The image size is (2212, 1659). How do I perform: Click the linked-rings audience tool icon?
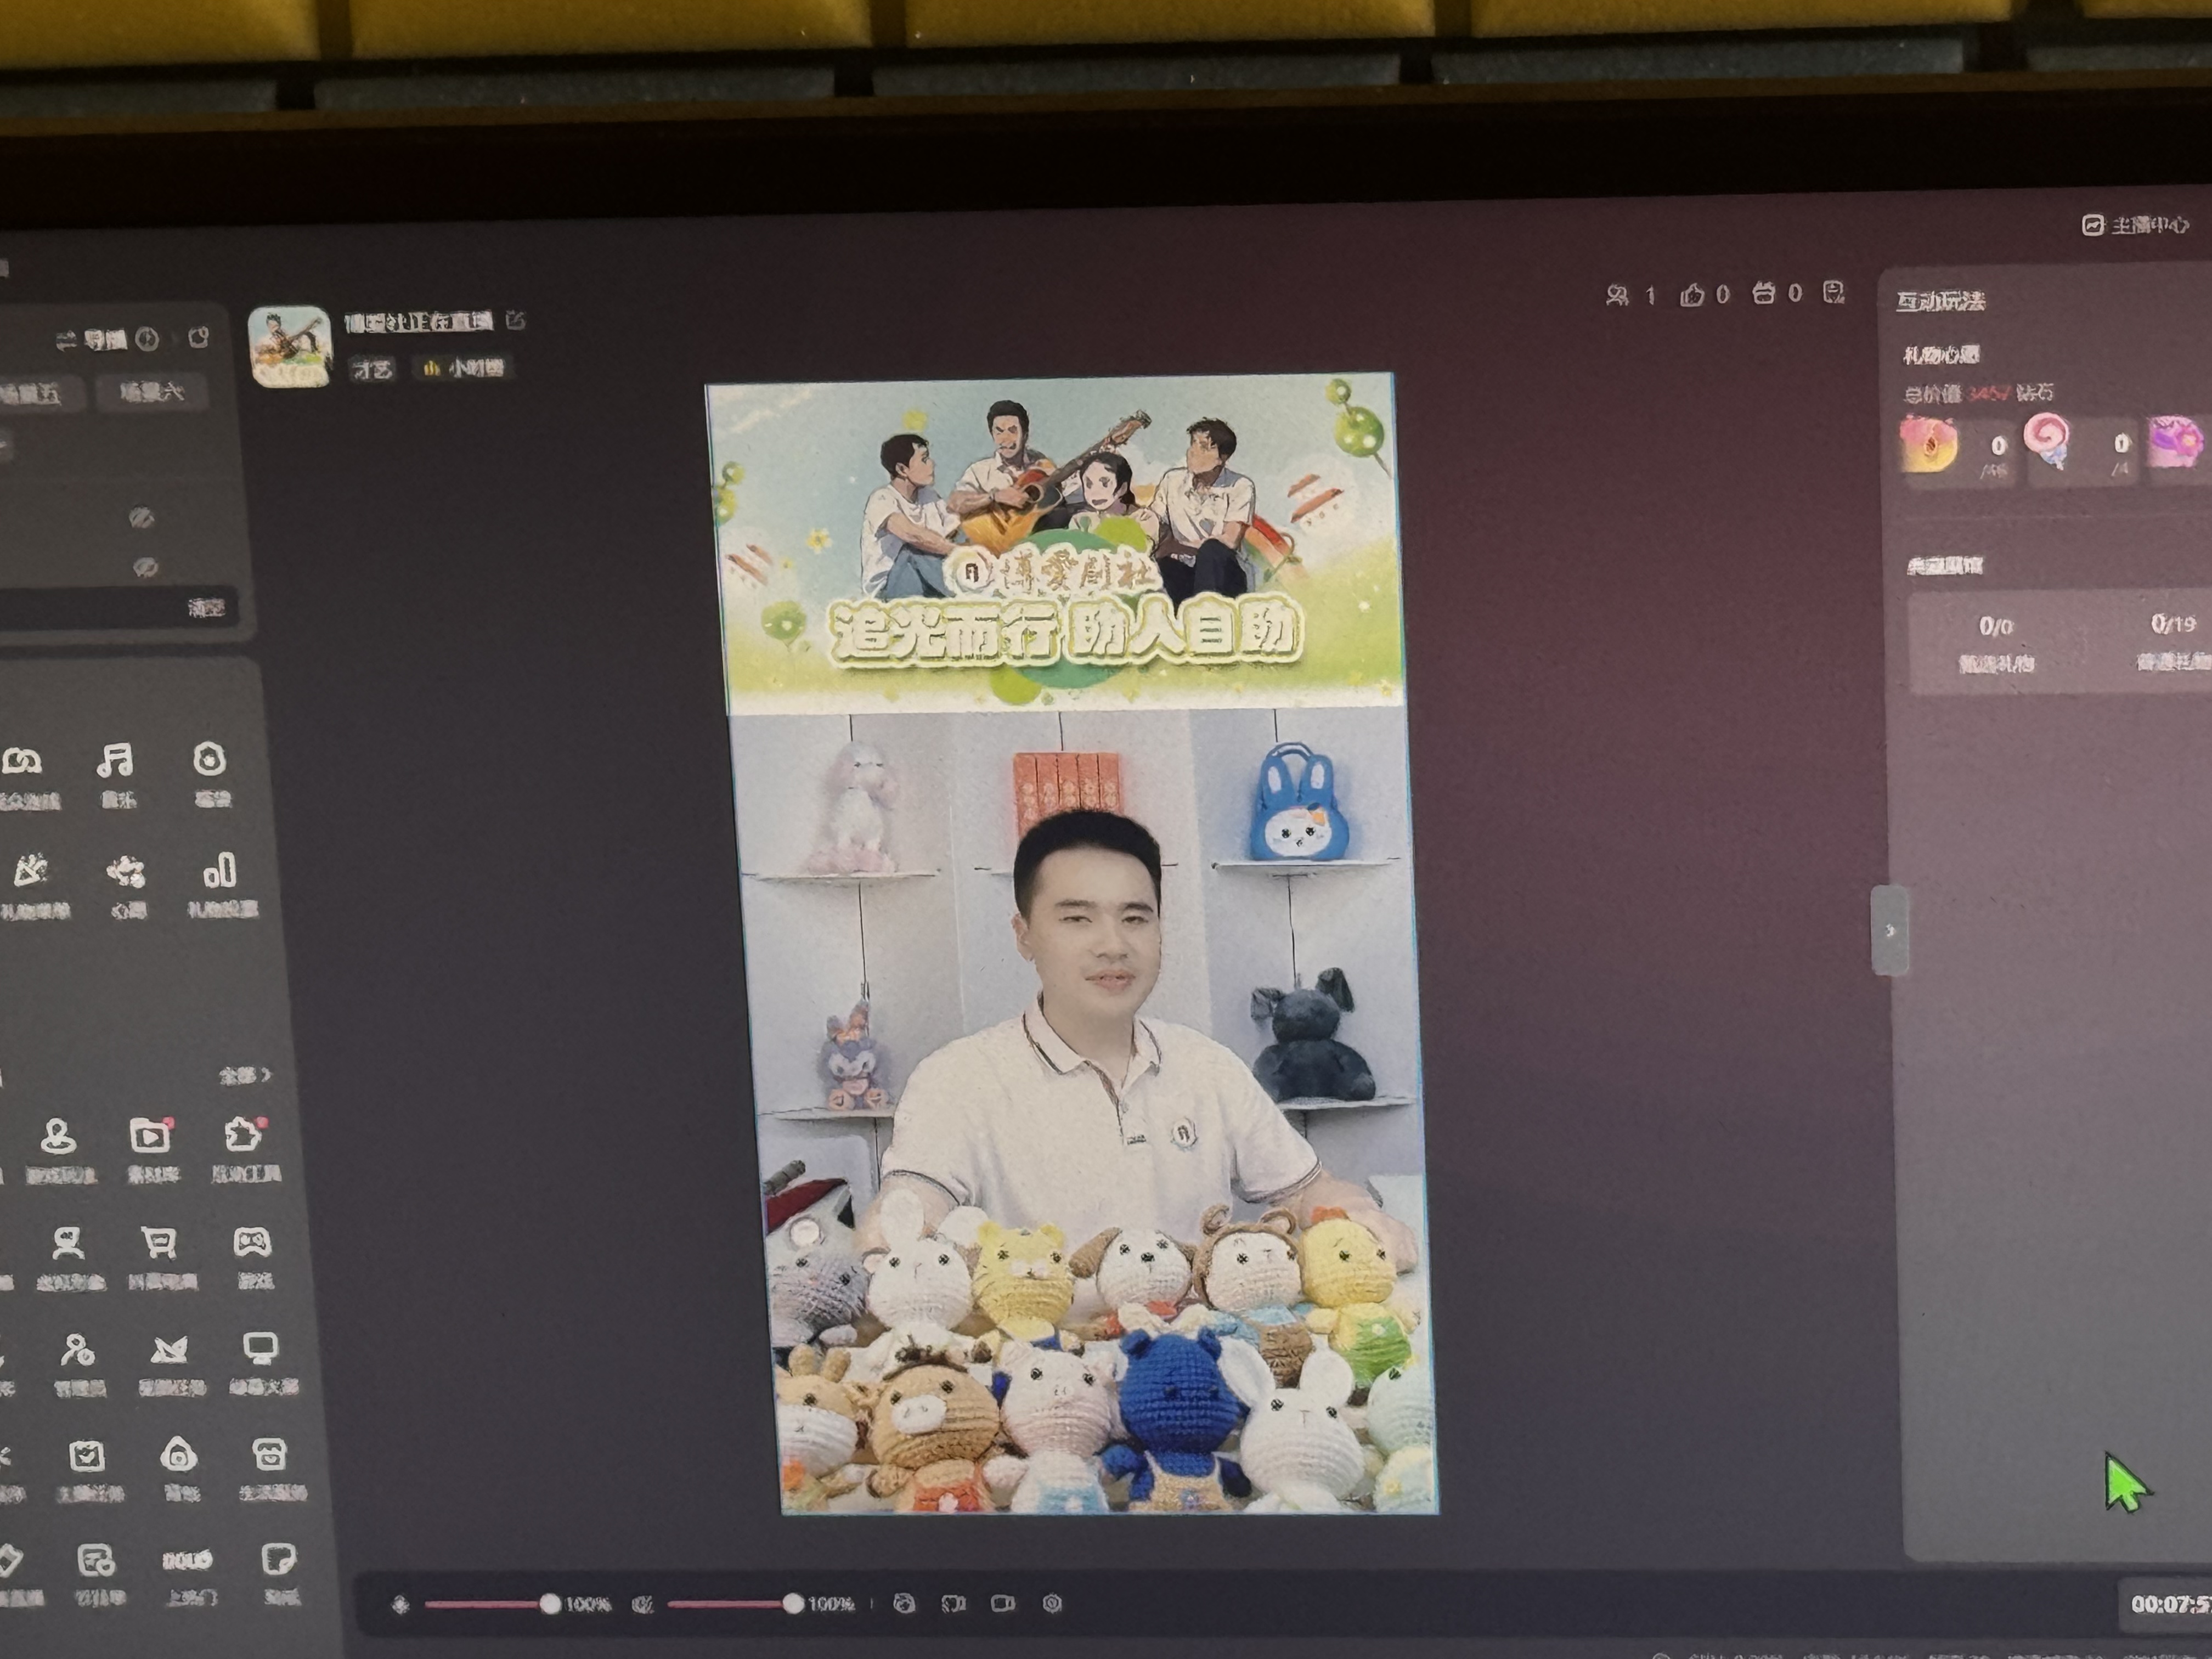(23, 762)
